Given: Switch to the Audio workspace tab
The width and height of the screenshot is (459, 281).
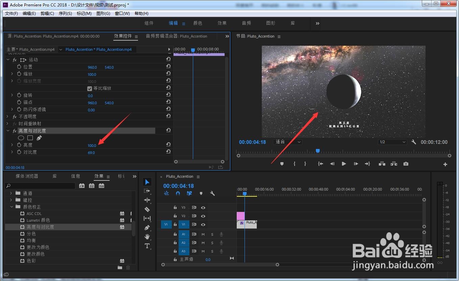Looking at the screenshot, I should tap(246, 23).
